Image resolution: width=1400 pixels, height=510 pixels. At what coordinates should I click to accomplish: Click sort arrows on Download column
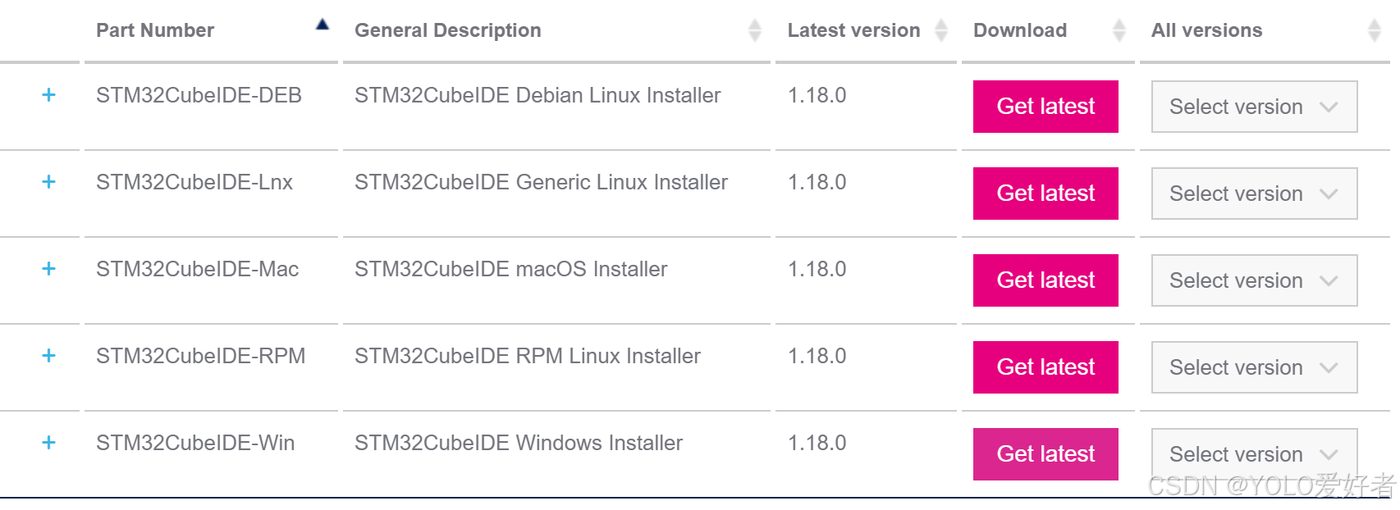pyautogui.click(x=1119, y=30)
